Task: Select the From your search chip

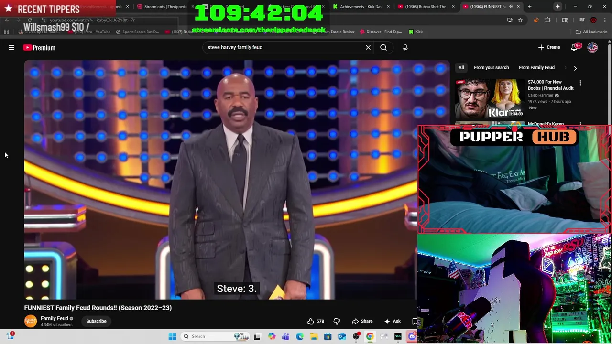Action: [x=491, y=68]
